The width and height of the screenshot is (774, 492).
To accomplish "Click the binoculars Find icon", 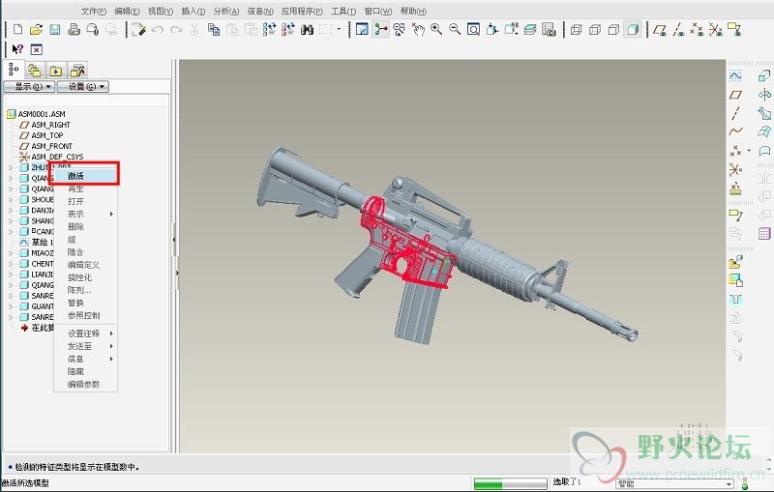I will (x=306, y=30).
